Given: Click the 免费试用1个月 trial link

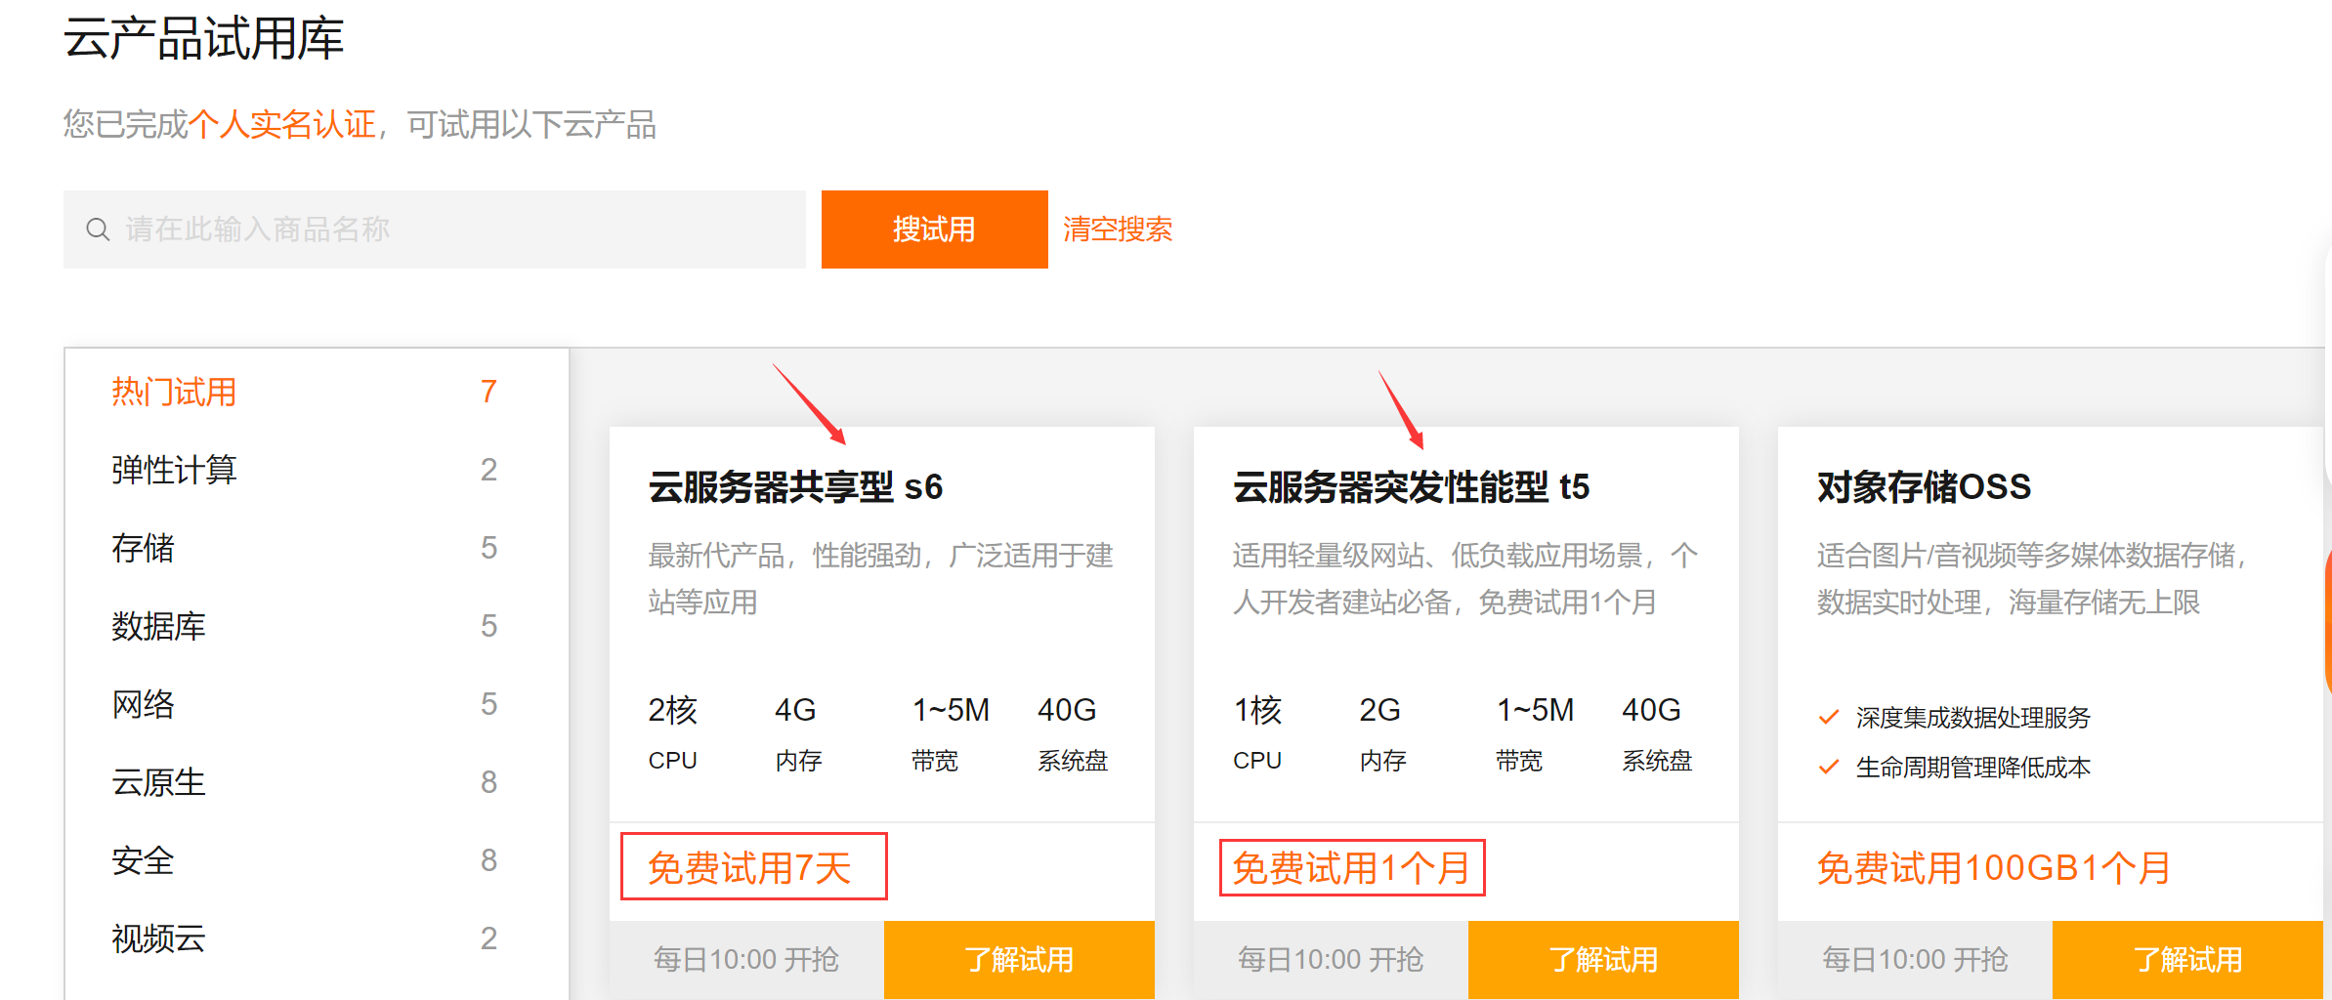Looking at the screenshot, I should click(x=1350, y=866).
